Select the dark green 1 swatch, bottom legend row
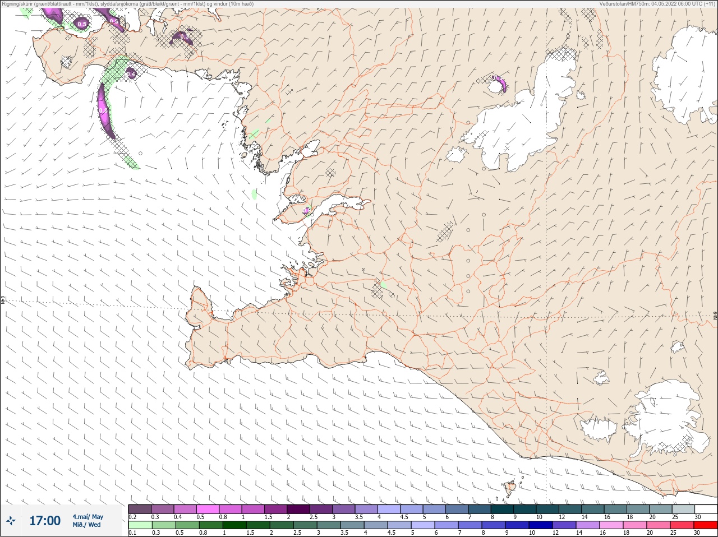 pyautogui.click(x=234, y=525)
